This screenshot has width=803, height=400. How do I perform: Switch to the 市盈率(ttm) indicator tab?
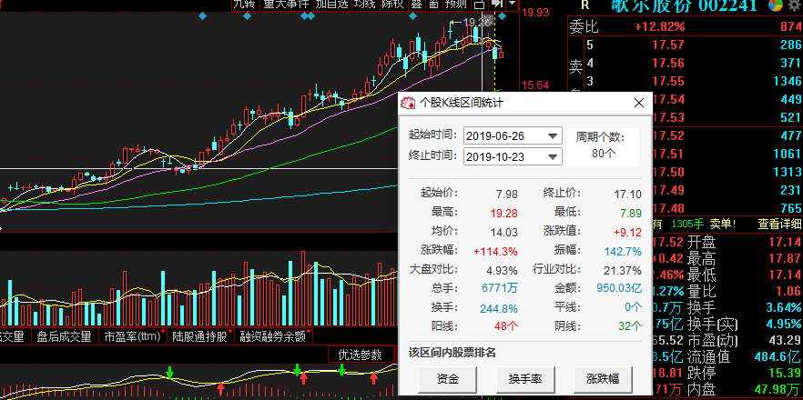point(132,336)
